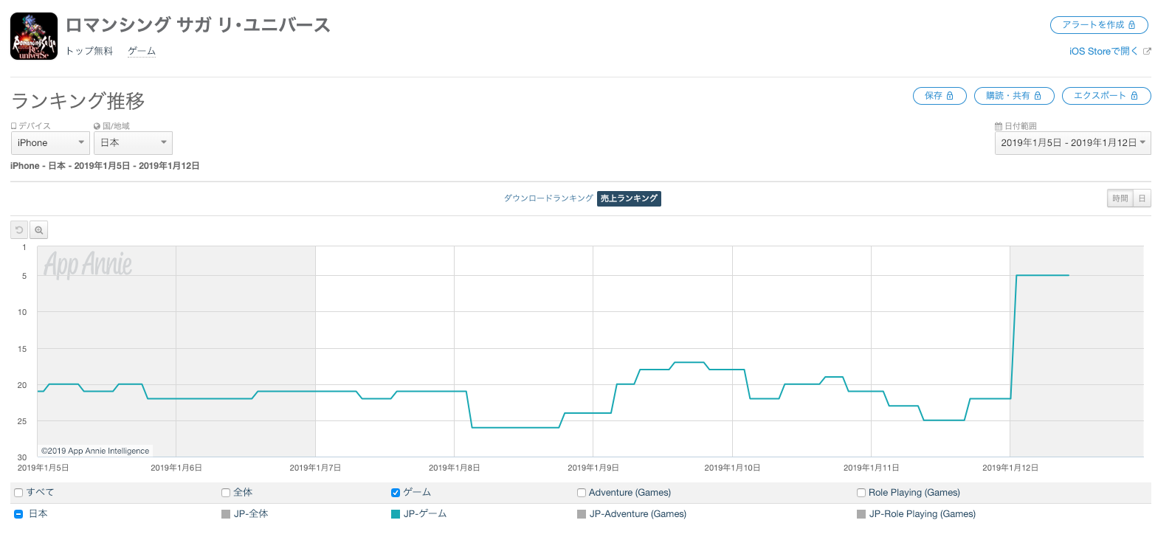Click the JP-Adventure (Games) legend text

(x=638, y=514)
